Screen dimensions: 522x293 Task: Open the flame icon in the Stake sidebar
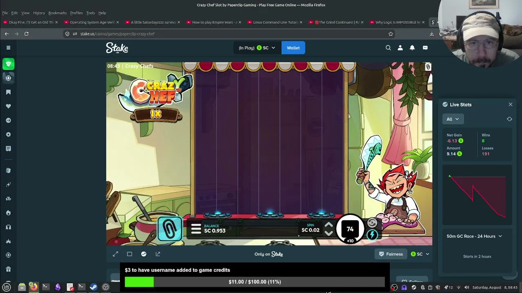8,213
